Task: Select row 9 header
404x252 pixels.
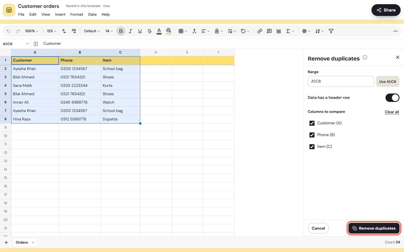Action: point(5,127)
